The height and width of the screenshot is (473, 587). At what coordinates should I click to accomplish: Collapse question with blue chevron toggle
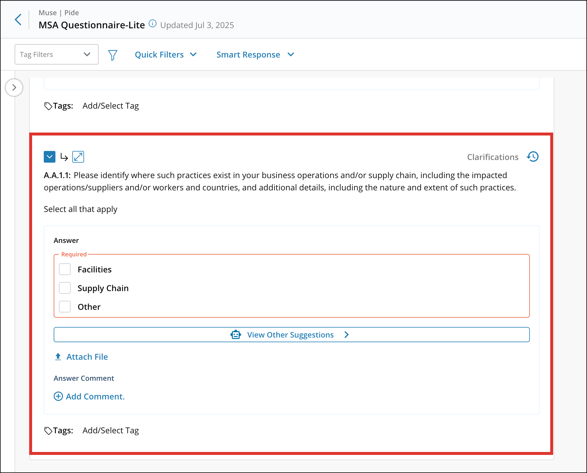(50, 157)
